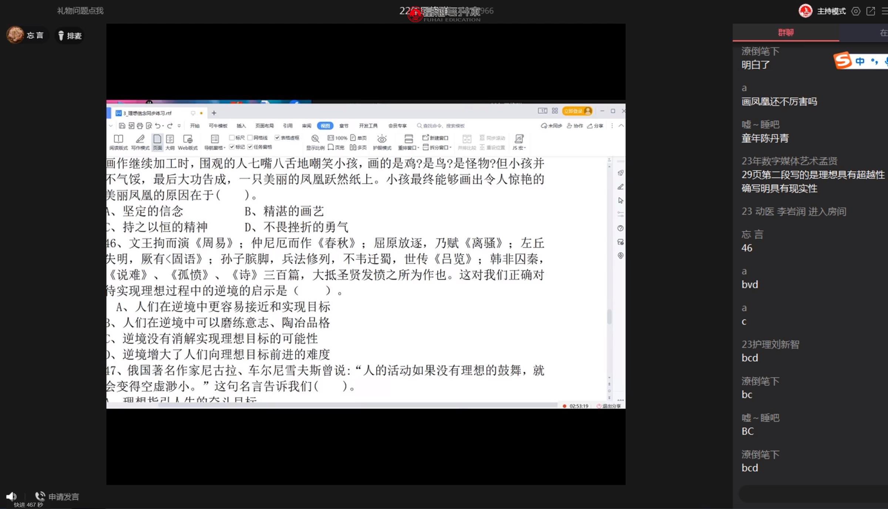Select the 群聊 group chat tab
Screen dimensions: 888x509
point(786,33)
